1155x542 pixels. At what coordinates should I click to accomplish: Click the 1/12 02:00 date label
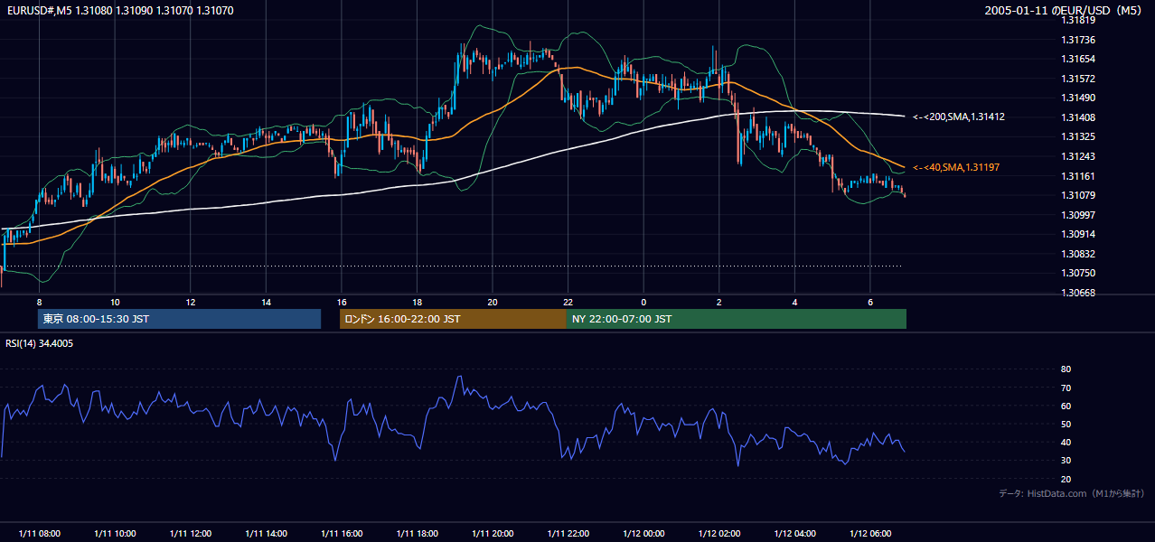point(718,534)
